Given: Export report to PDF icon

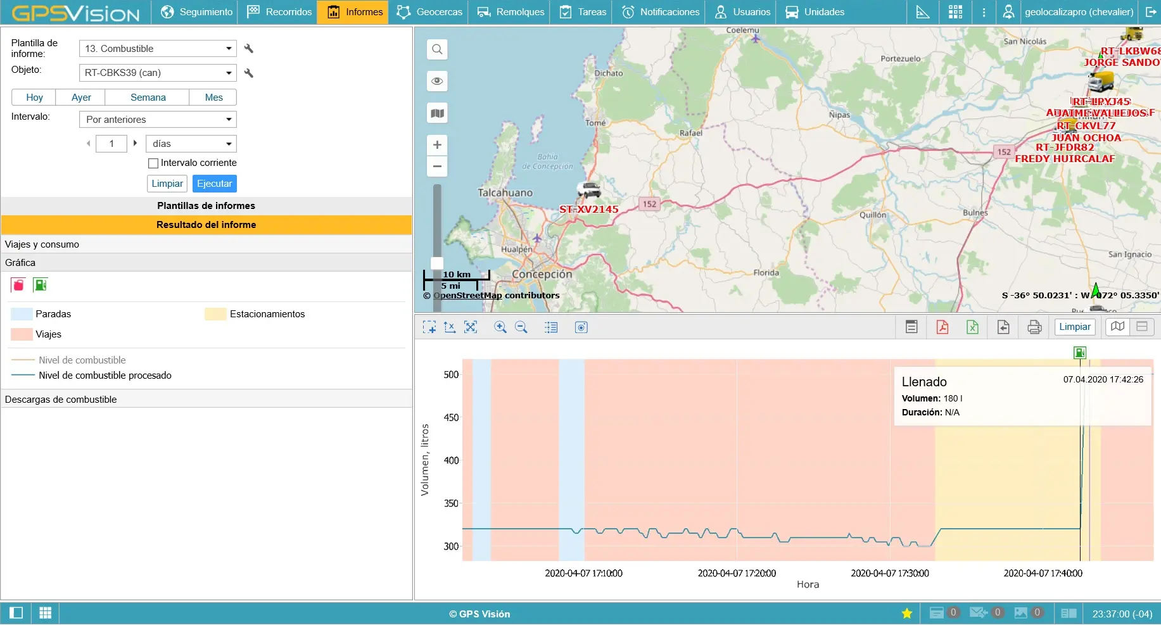Looking at the screenshot, I should tap(942, 327).
